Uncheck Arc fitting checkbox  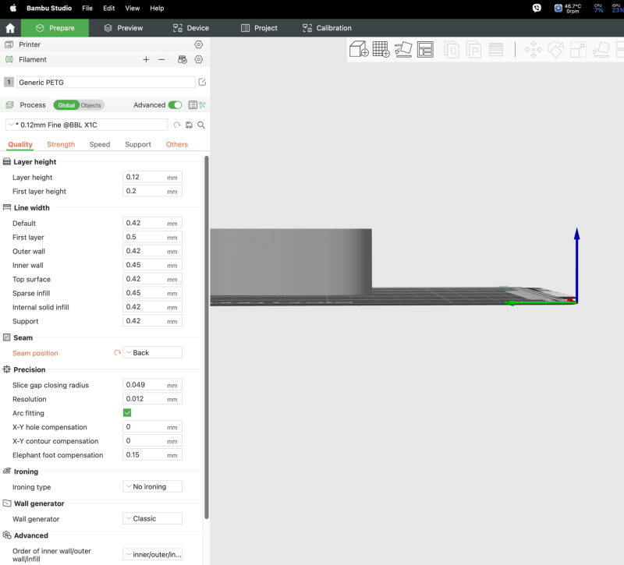[x=127, y=413]
